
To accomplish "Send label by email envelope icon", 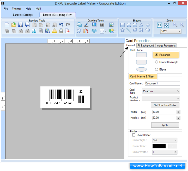I will pyautogui.click(x=54, y=31).
